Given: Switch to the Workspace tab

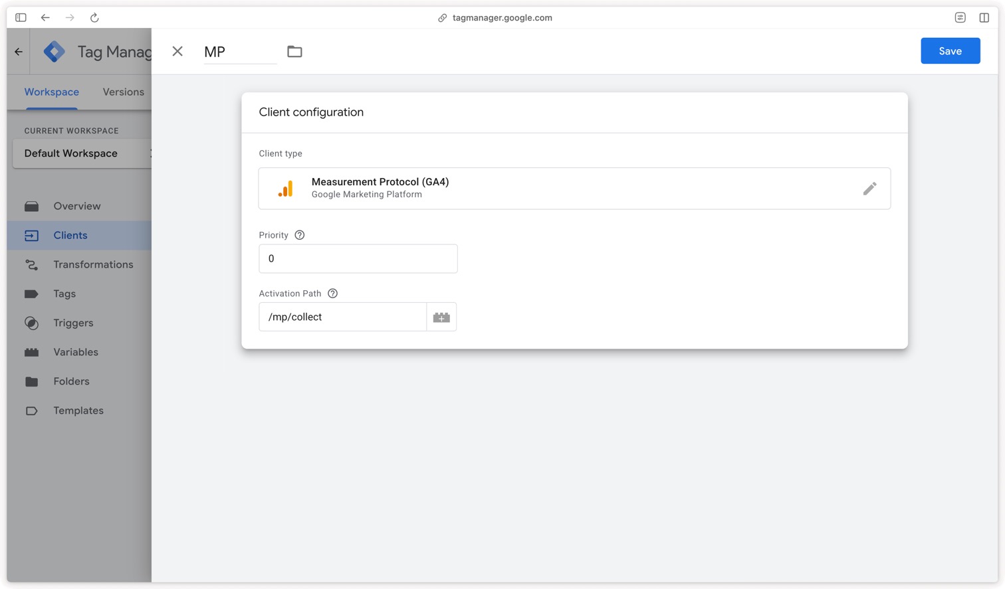Looking at the screenshot, I should point(52,92).
